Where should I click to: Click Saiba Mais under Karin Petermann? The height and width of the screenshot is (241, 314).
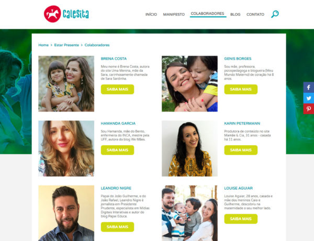pos(241,150)
